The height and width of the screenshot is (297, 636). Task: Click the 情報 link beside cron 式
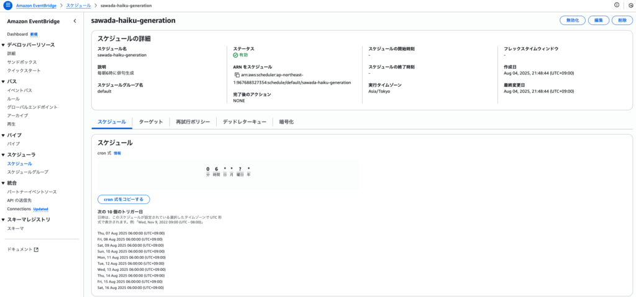click(117, 153)
